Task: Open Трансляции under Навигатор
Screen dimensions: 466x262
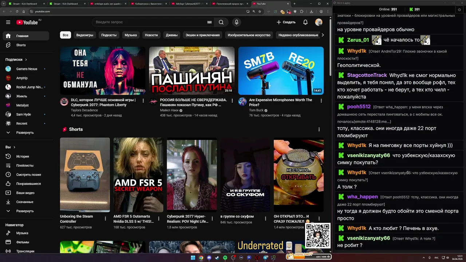Action: (26, 251)
